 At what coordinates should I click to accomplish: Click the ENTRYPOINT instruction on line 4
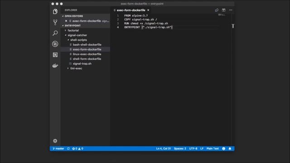[x=132, y=27]
